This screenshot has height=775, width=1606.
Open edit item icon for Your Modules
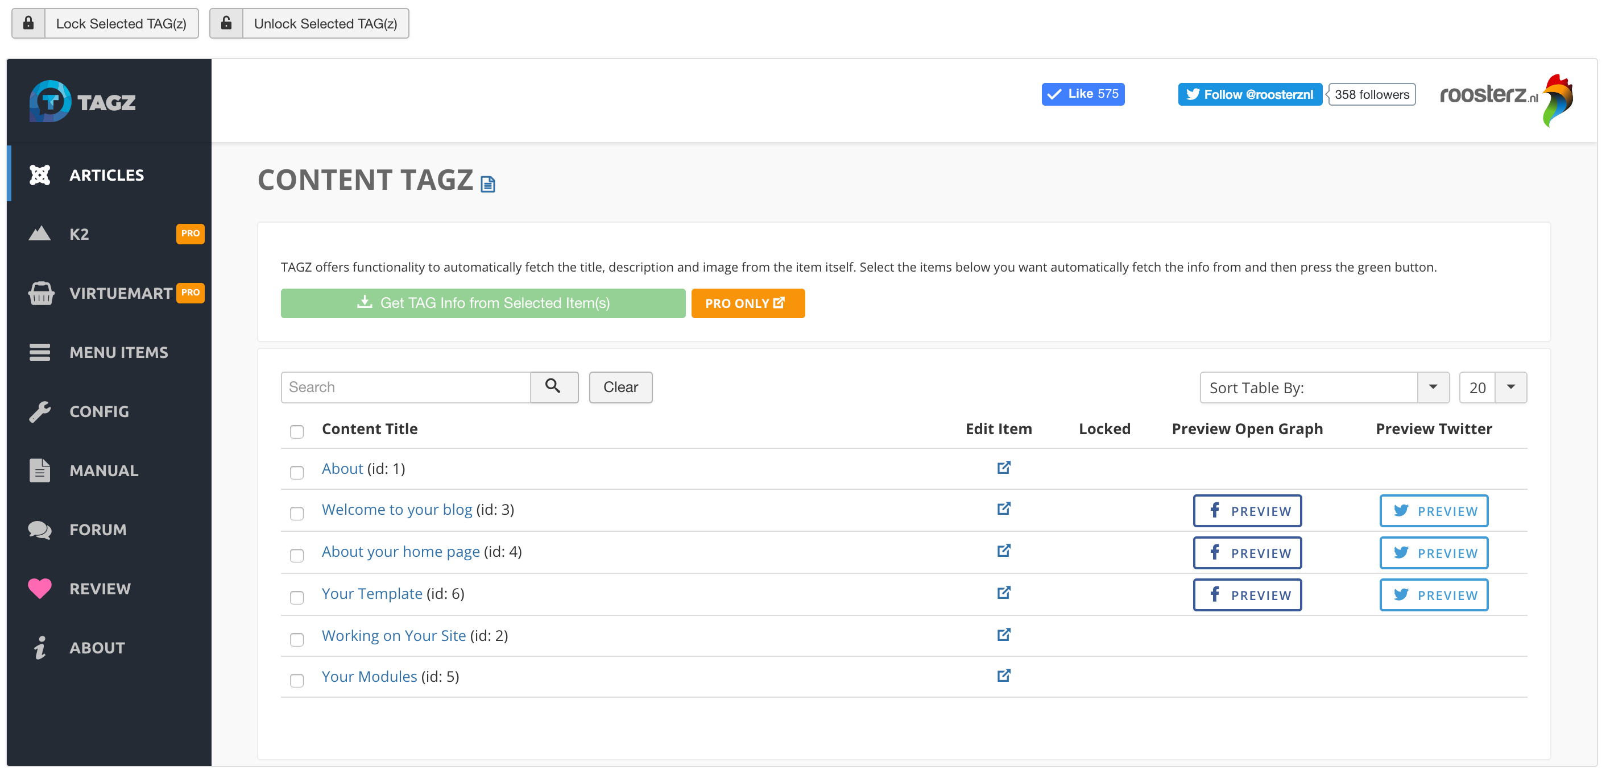[x=1003, y=676]
